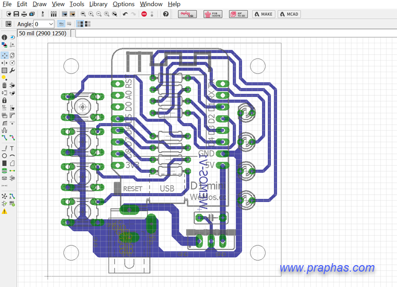Viewport: 397px width, 287px height.
Task: Click the MCAD button
Action: [289, 14]
